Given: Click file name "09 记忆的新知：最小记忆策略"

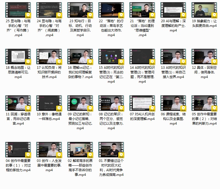Looking at the screenshot, I should point(80,121).
